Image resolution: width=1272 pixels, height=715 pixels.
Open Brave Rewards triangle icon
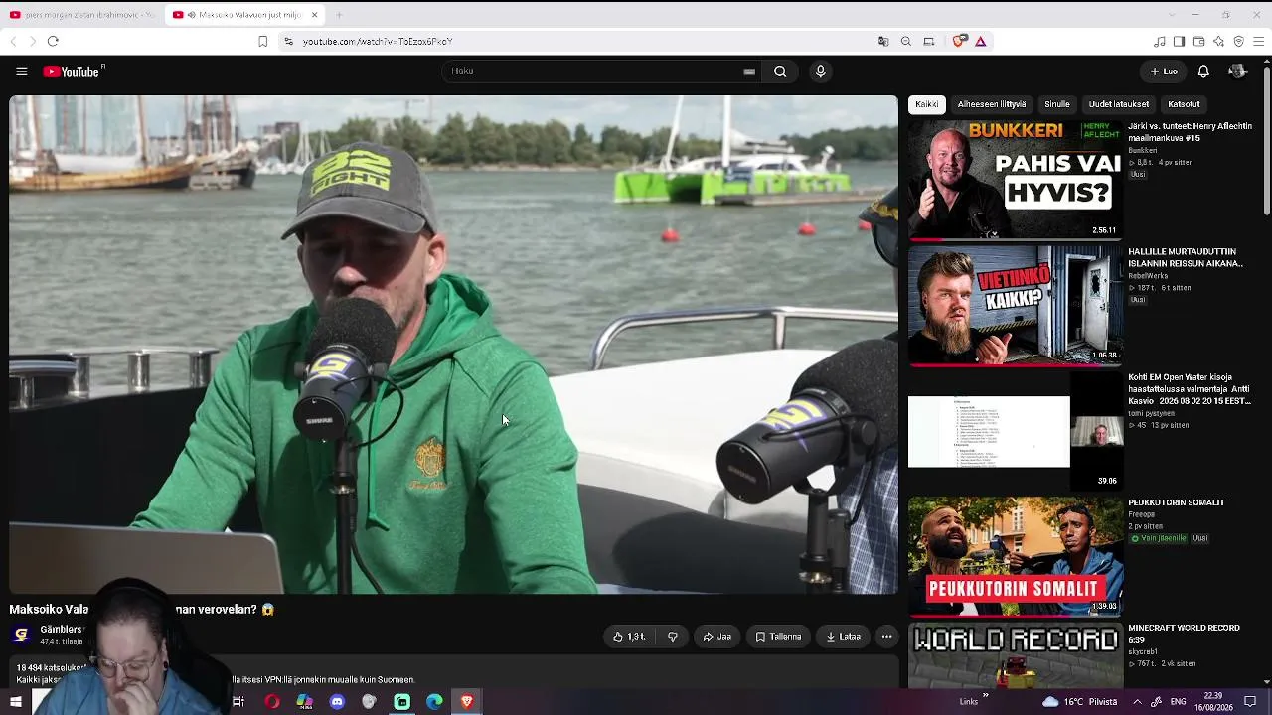[980, 41]
